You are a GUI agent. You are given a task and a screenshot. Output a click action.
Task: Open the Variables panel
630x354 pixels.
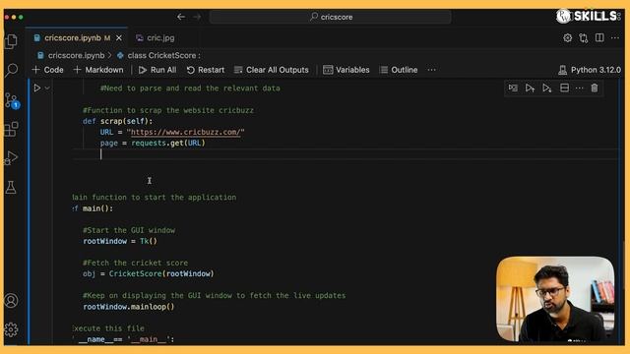click(x=346, y=70)
